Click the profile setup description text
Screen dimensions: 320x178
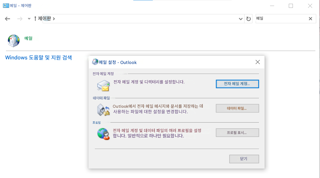(x=157, y=133)
